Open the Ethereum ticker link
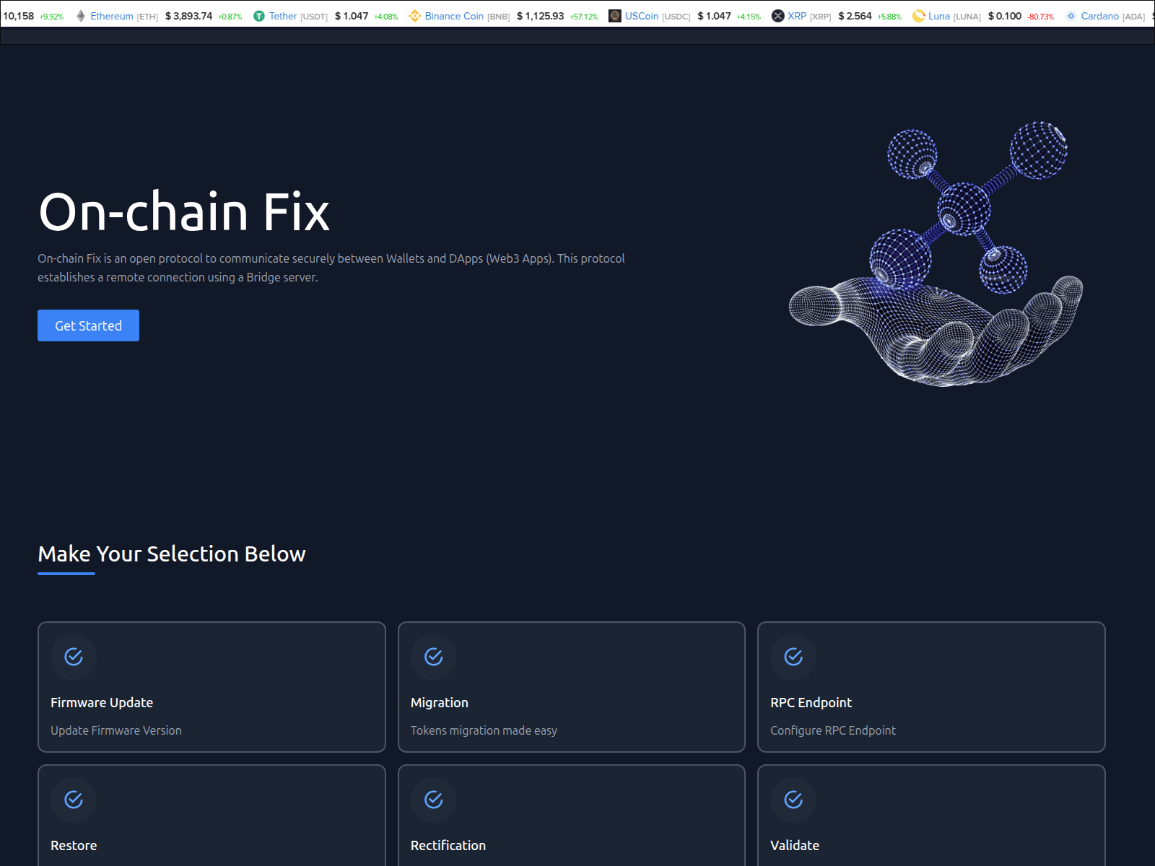 click(112, 16)
